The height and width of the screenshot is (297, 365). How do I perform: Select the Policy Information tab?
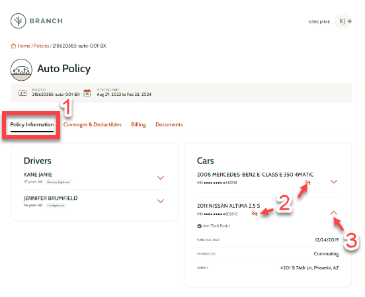32,125
